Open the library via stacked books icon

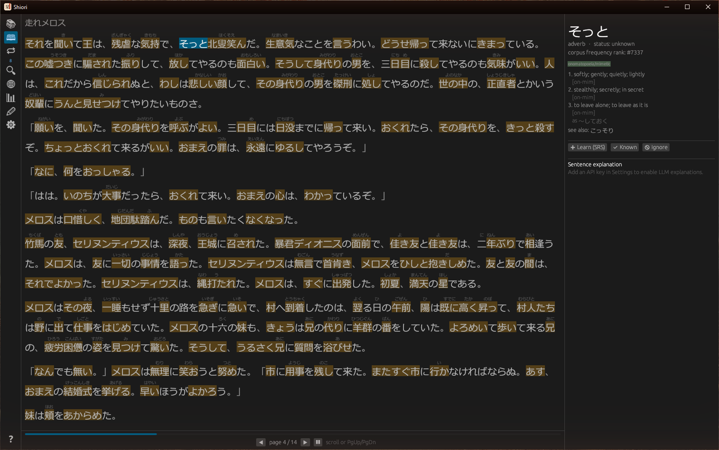[x=11, y=24]
